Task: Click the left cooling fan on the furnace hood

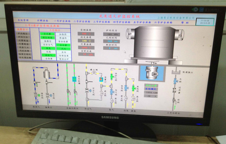Action: [x=130, y=34]
